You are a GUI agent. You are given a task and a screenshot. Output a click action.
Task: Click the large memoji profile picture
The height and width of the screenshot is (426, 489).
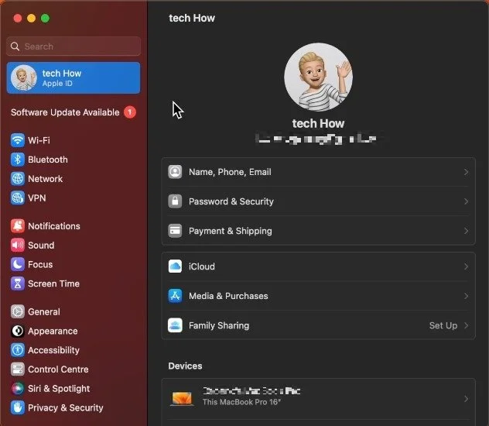click(318, 77)
